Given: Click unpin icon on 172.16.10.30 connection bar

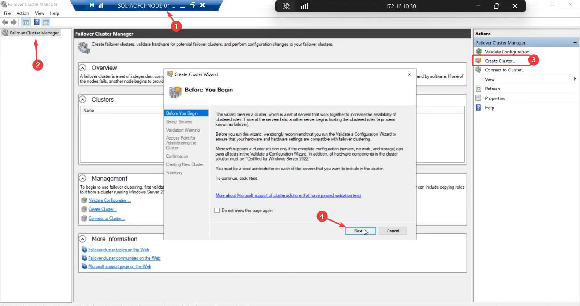Looking at the screenshot, I should 286,6.
